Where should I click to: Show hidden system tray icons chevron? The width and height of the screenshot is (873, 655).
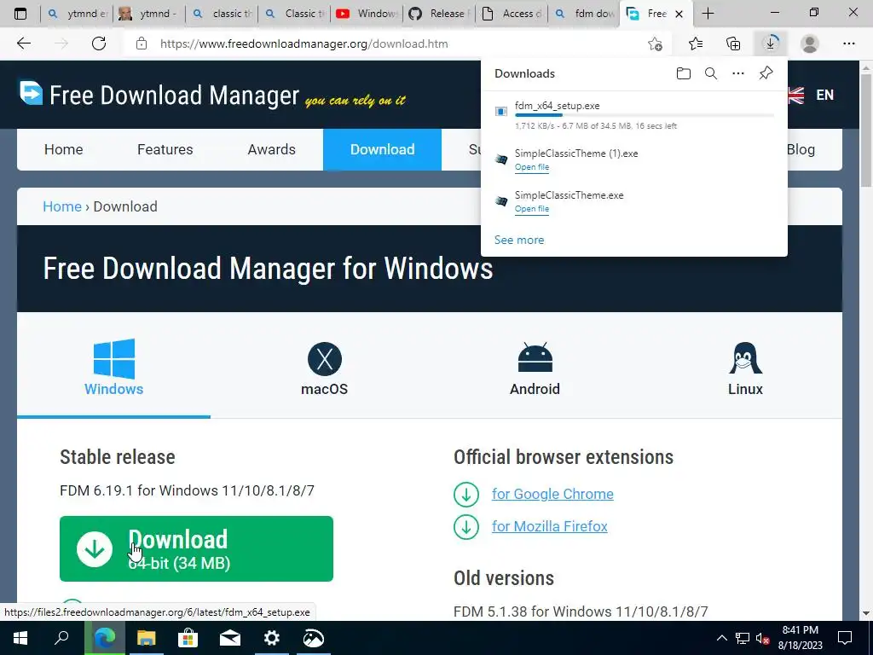pos(721,638)
